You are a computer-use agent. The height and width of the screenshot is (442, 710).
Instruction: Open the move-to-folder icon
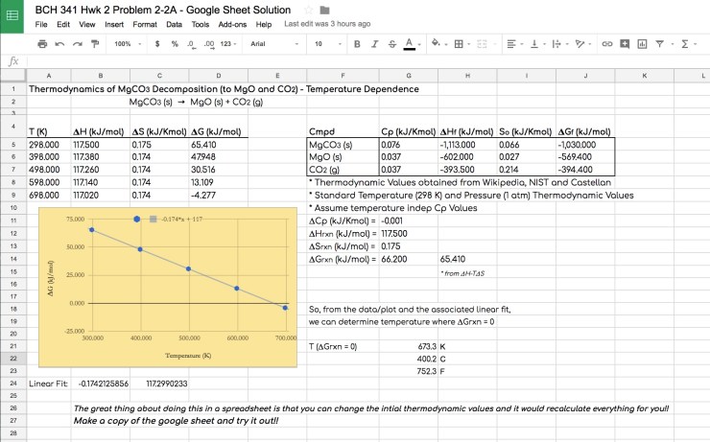[x=324, y=10]
